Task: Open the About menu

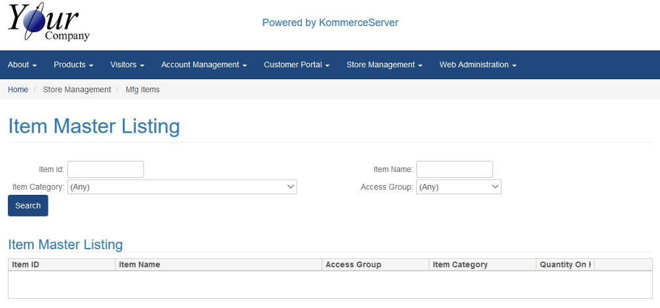Action: [22, 65]
